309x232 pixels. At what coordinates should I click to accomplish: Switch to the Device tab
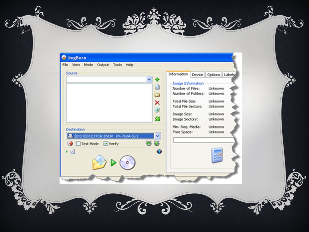197,74
